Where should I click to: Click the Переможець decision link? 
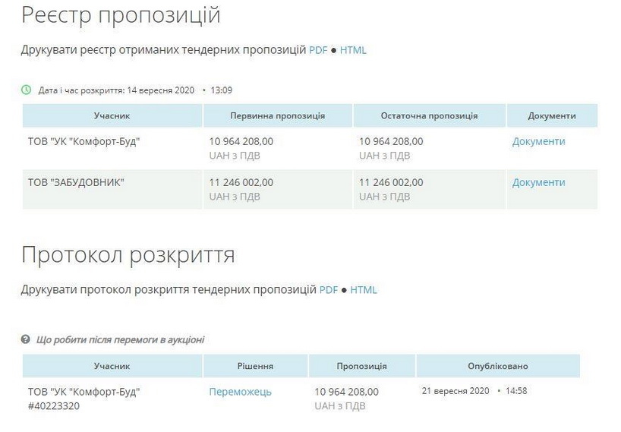click(x=240, y=392)
